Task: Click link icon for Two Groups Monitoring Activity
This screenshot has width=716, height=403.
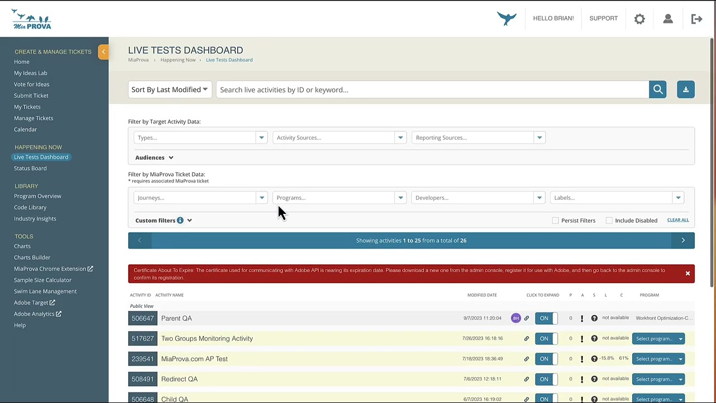Action: [526, 338]
